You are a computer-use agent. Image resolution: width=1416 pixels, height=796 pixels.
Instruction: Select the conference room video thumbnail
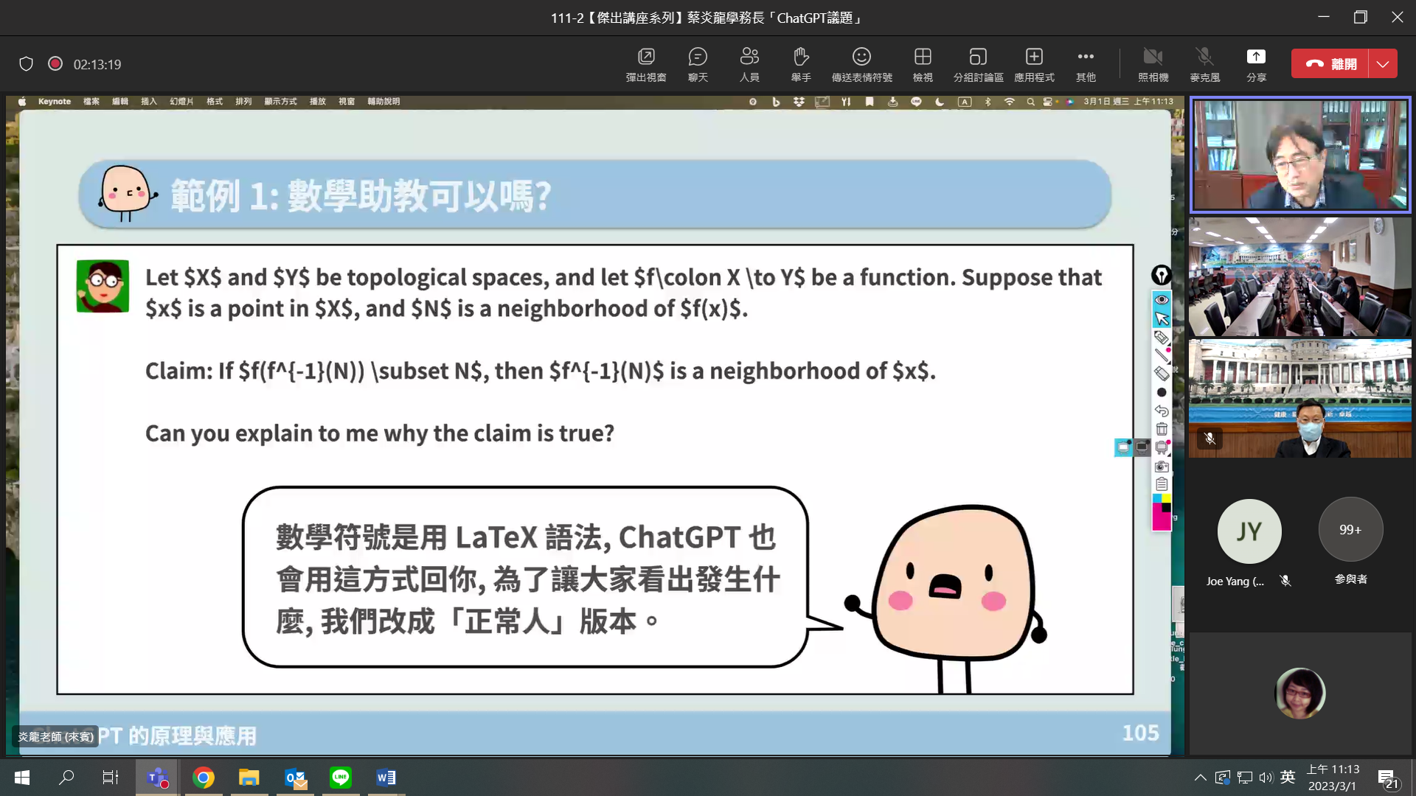pyautogui.click(x=1299, y=276)
